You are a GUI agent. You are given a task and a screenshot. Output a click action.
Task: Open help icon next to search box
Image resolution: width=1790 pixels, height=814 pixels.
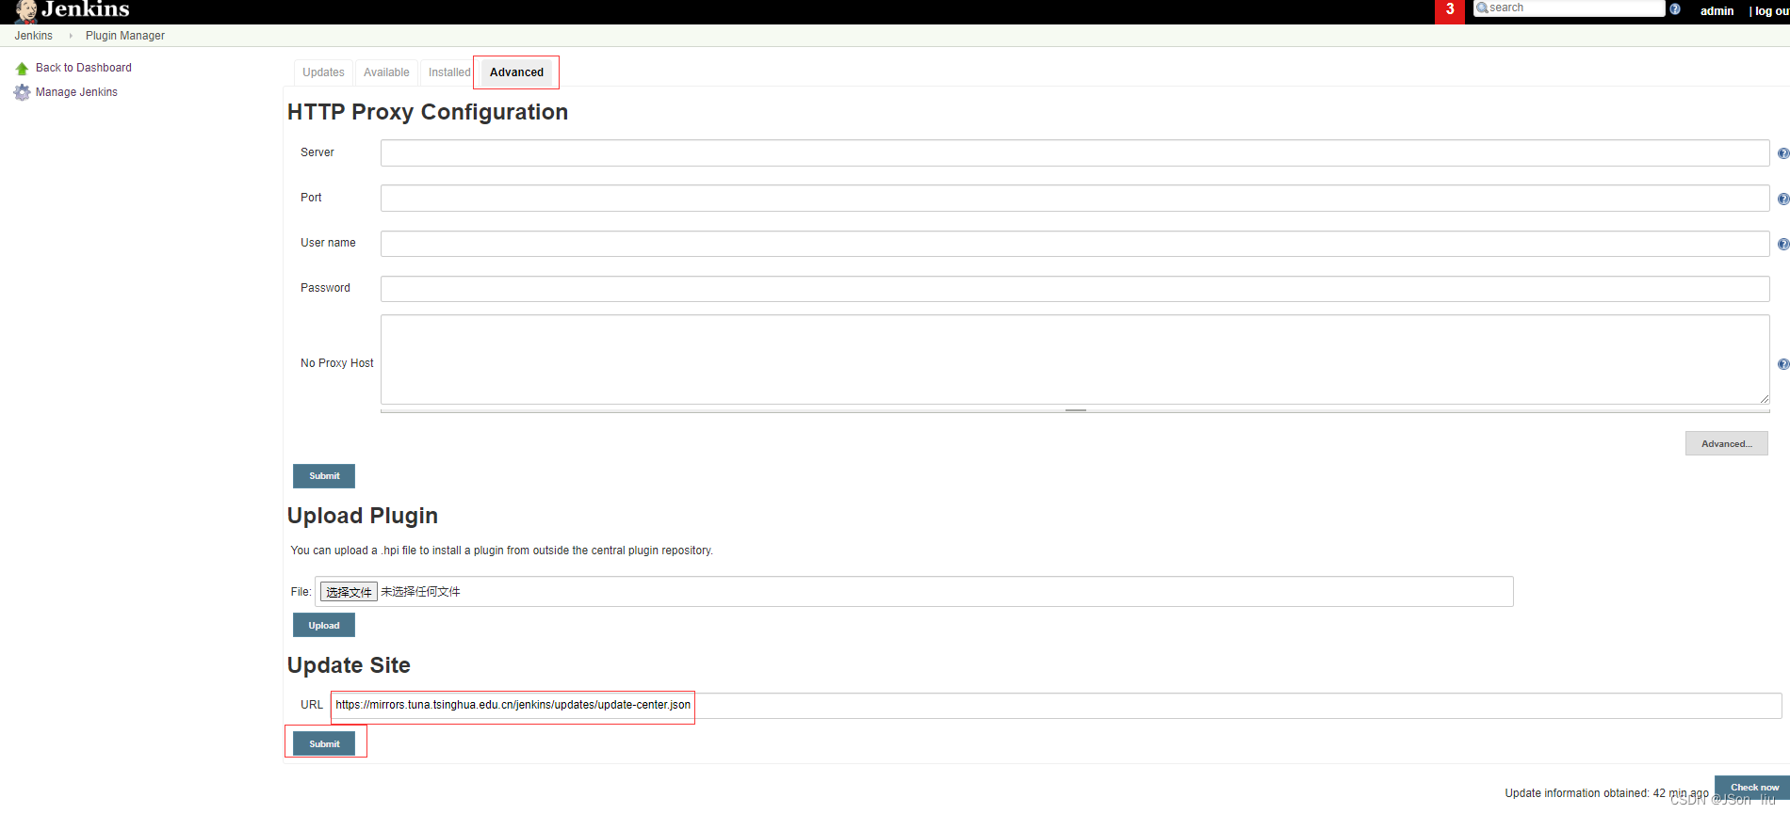pos(1675,9)
